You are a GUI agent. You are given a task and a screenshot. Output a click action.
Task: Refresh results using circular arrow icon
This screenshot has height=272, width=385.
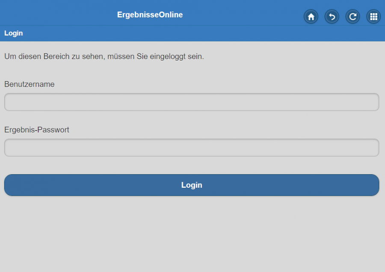pos(352,17)
